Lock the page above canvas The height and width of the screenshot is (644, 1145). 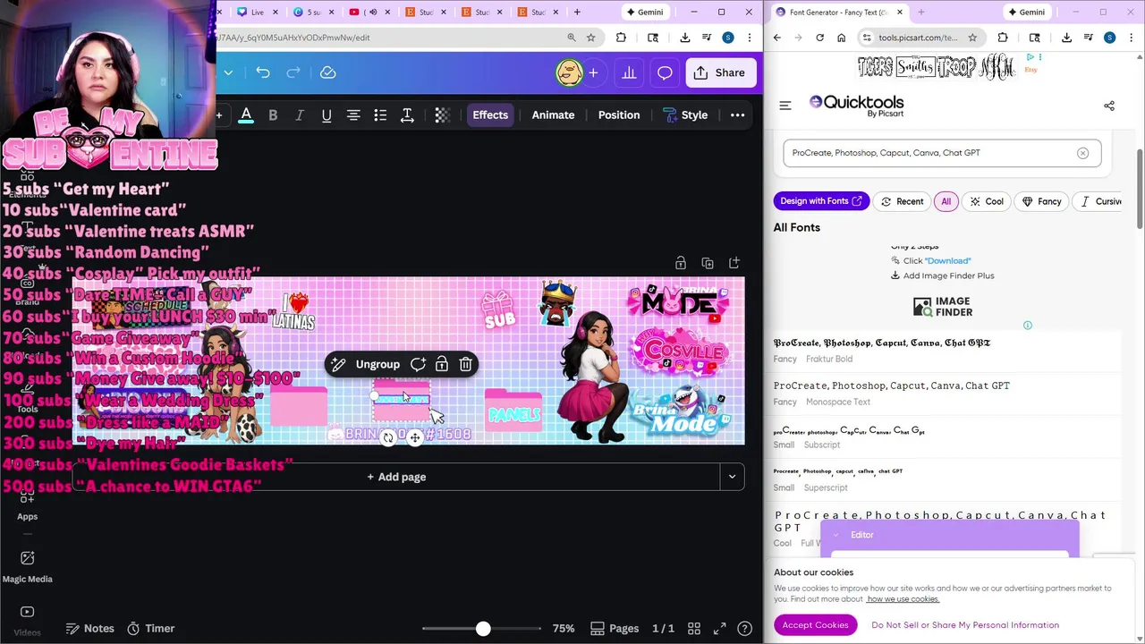click(681, 263)
